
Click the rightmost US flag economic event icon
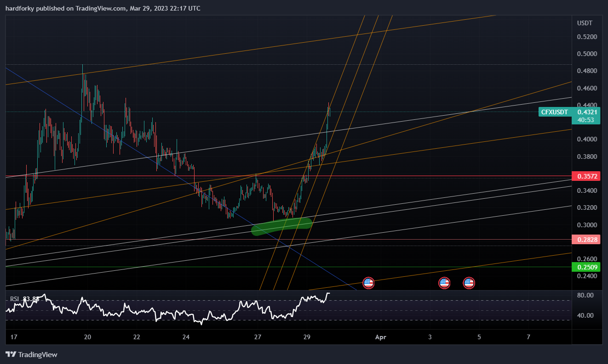click(x=469, y=283)
